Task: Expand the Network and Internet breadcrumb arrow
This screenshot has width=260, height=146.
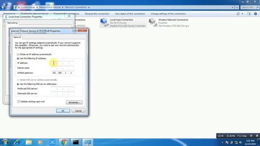Action: tap(63, 7)
